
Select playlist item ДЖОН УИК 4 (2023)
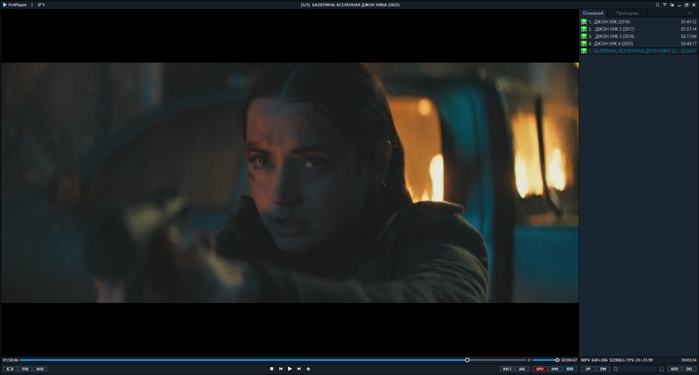638,43
